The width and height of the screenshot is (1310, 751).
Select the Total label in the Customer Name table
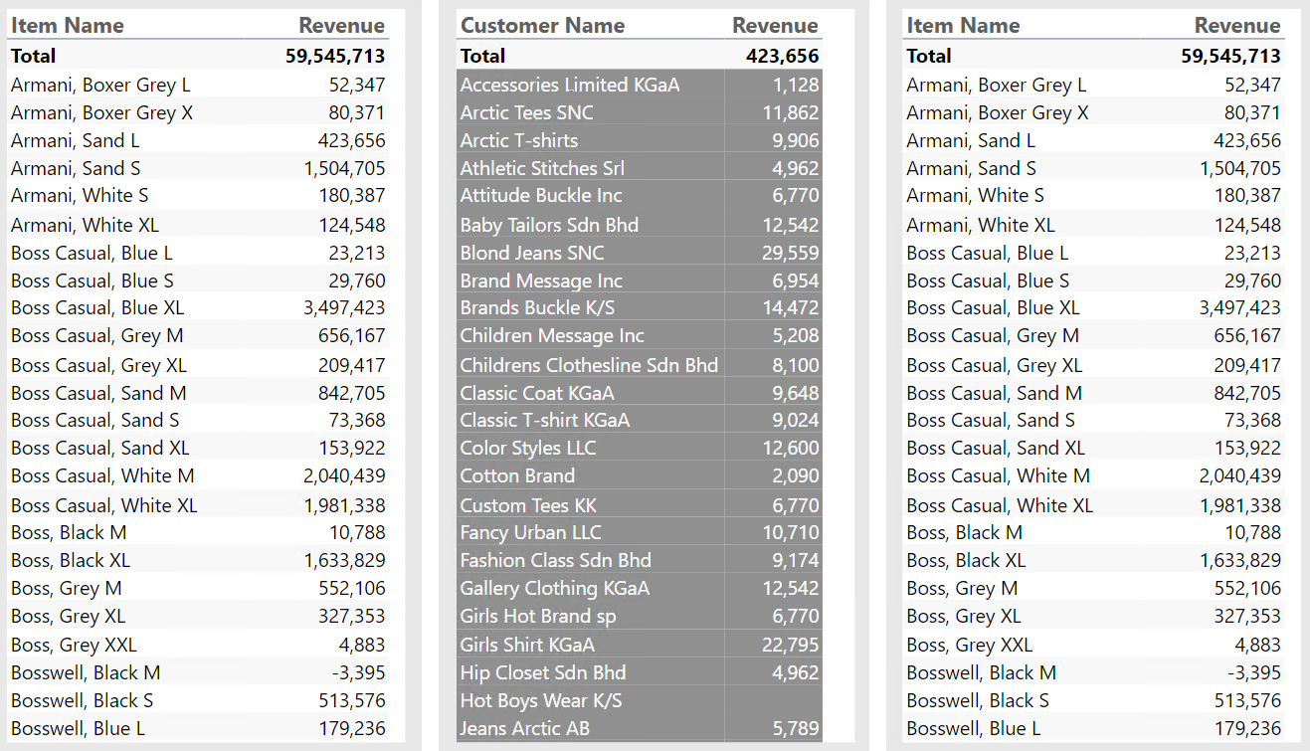coord(482,56)
